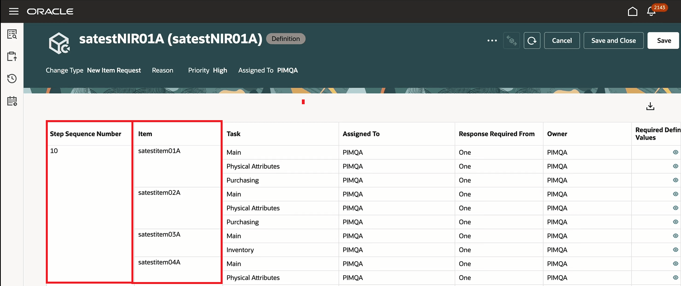Screen dimensions: 681x286
Task: View required values for satestitem03A Inventory
Action: pyautogui.click(x=675, y=250)
